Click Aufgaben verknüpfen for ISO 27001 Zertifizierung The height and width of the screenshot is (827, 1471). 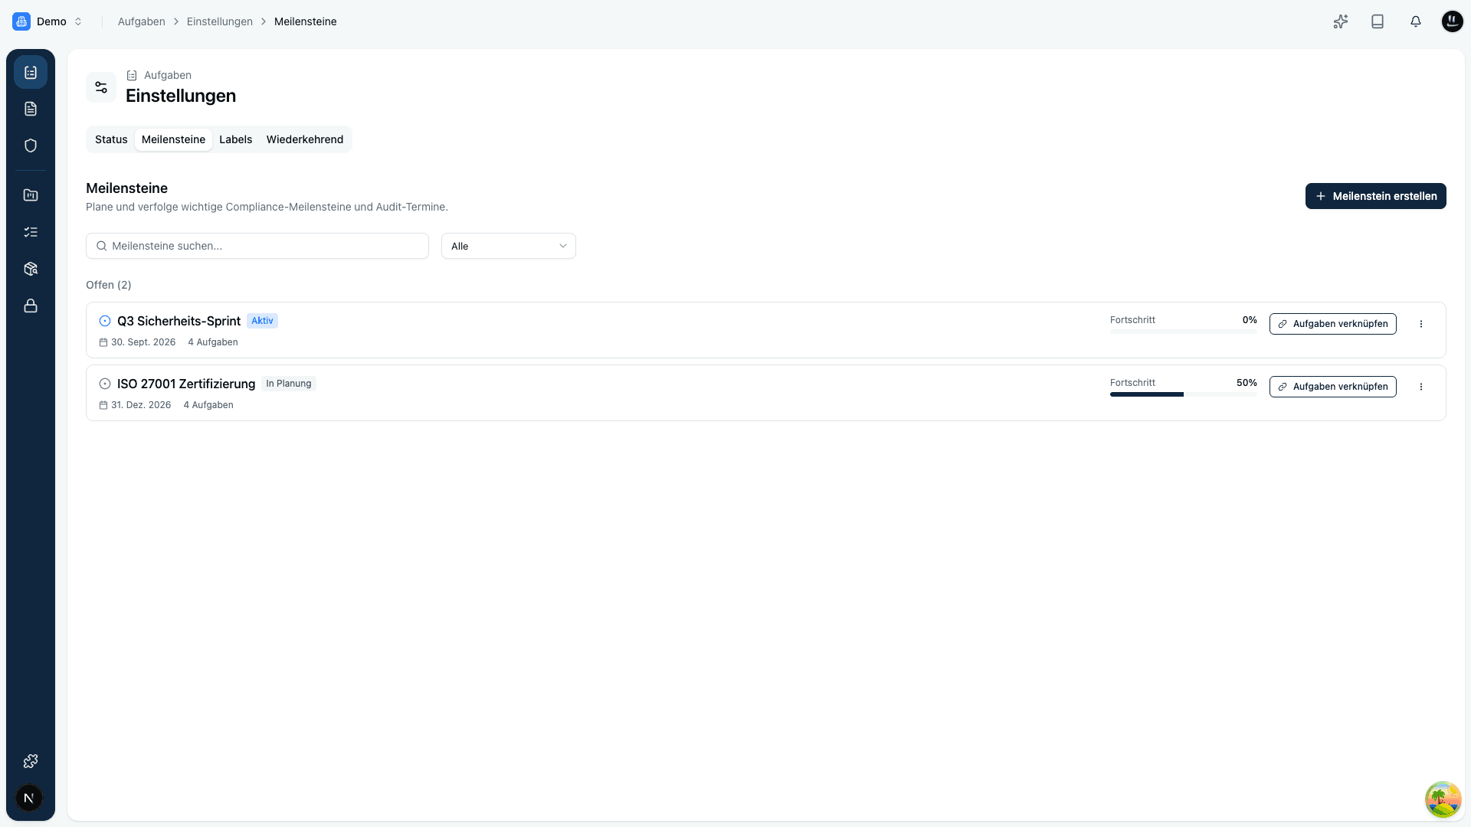coord(1332,387)
